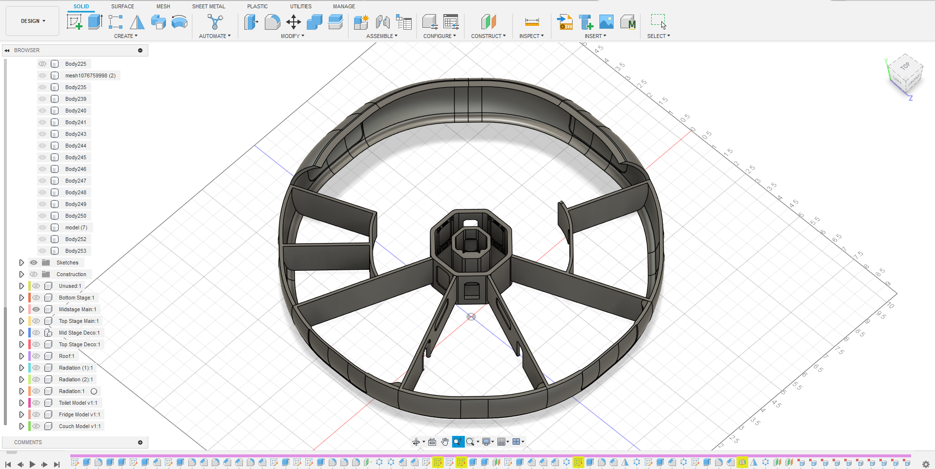Collapse the Browser panel arrows
935x469 pixels.
7,50
